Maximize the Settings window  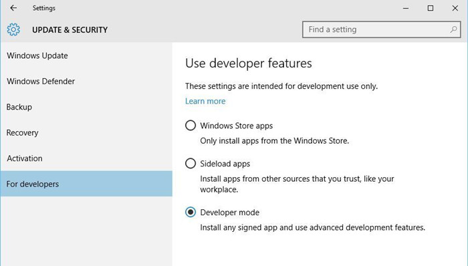(431, 8)
